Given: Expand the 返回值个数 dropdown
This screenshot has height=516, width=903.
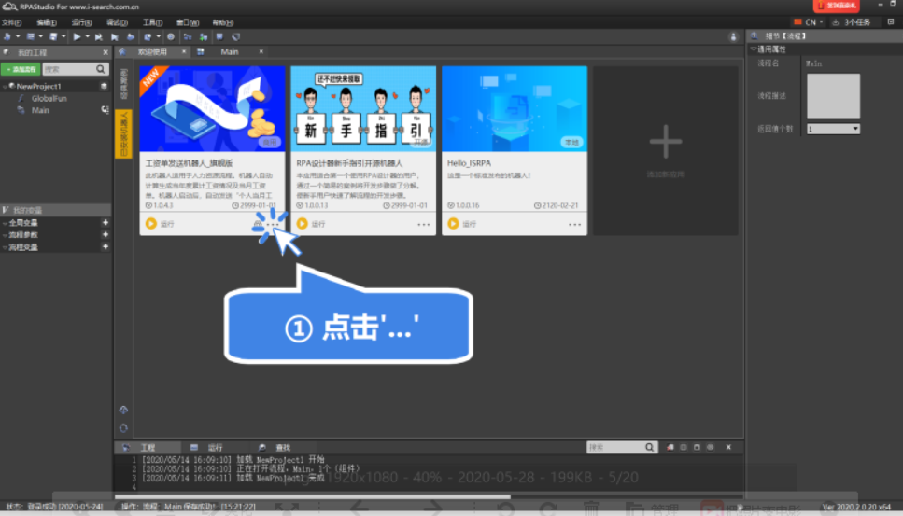Looking at the screenshot, I should (854, 129).
